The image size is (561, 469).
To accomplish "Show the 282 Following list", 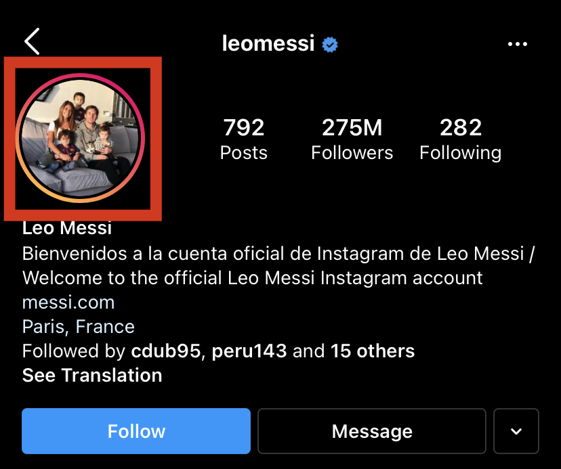I will [460, 139].
